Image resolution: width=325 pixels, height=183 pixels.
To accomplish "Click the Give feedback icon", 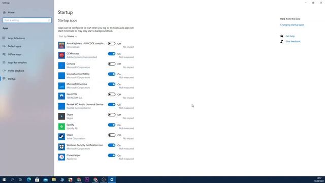I will click(282, 42).
